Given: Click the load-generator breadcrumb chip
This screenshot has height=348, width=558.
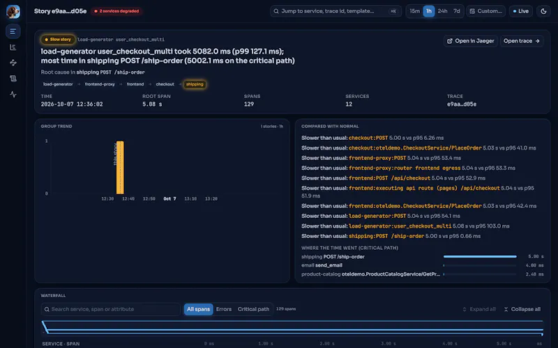Looking at the screenshot, I should click(58, 84).
